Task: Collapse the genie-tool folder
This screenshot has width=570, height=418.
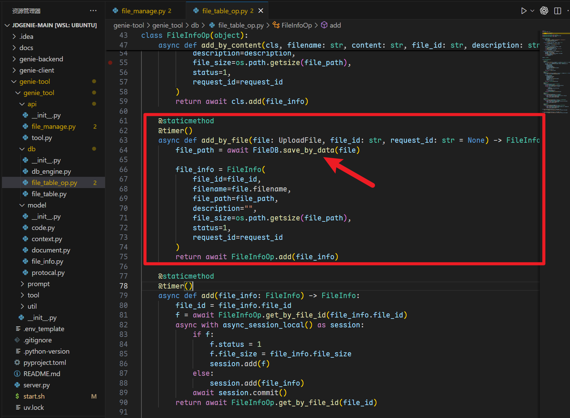Action: 34,81
